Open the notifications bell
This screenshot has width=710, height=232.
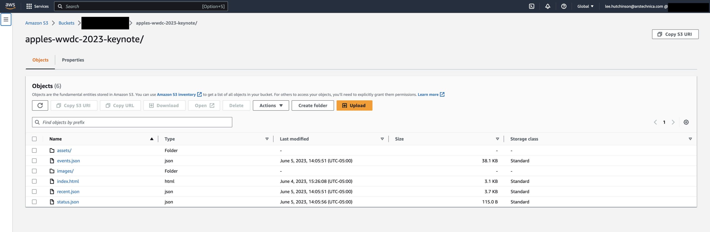tap(547, 6)
